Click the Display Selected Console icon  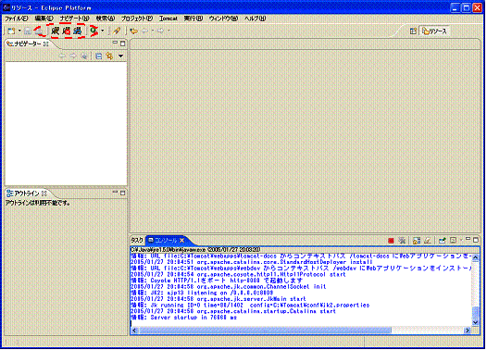click(x=453, y=241)
